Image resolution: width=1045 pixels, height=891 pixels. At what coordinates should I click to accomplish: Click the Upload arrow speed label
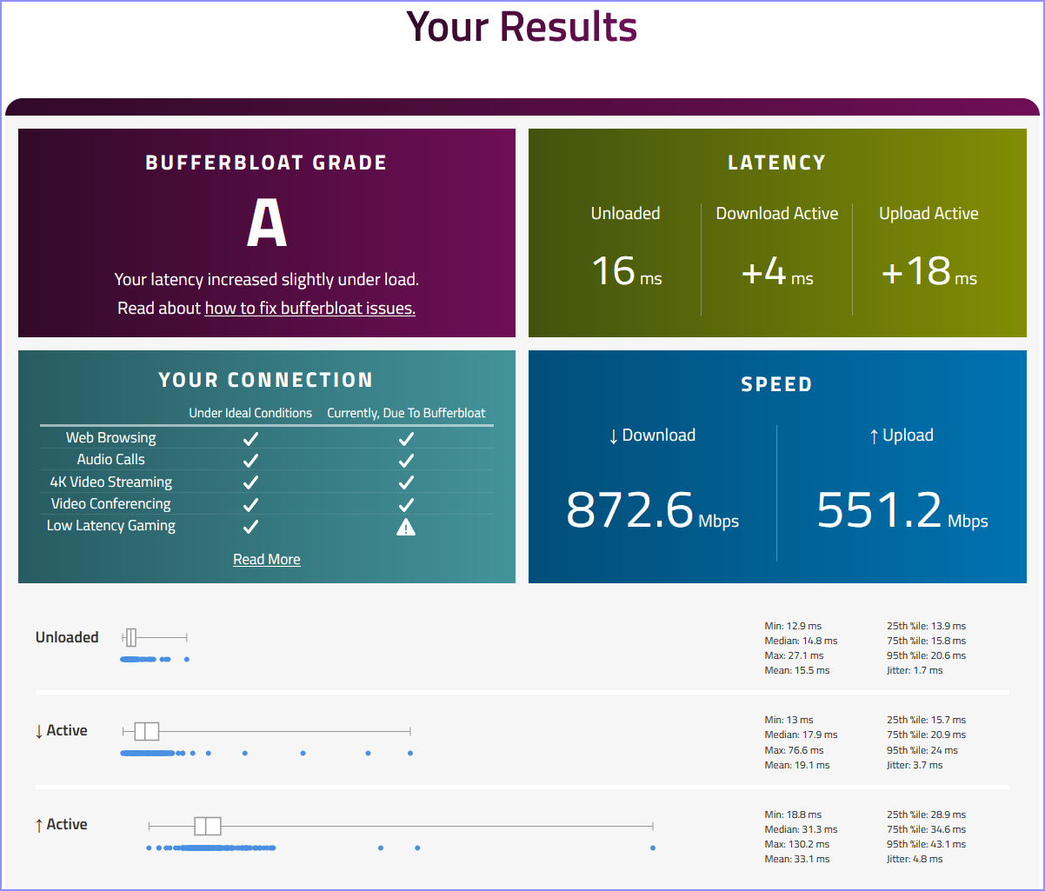click(902, 436)
